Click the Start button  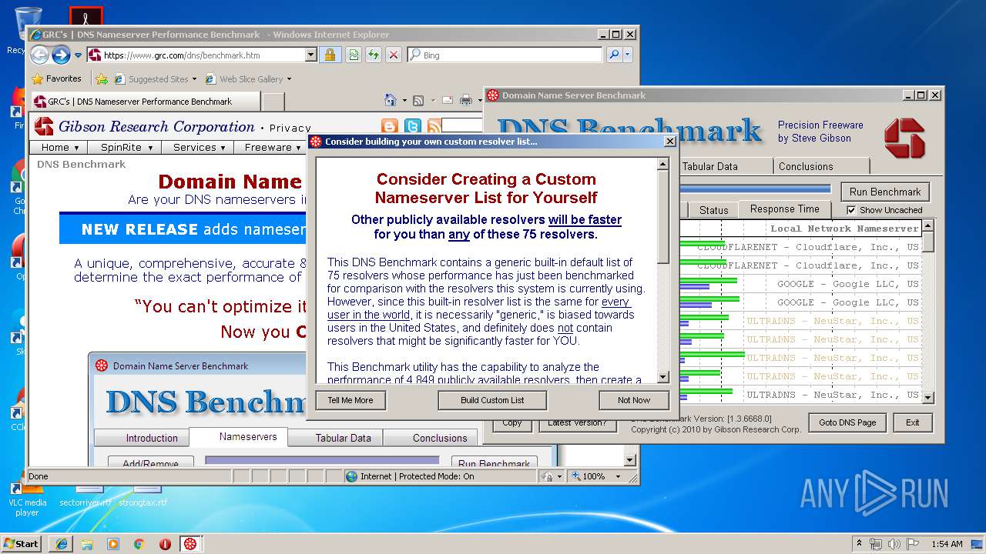point(21,543)
